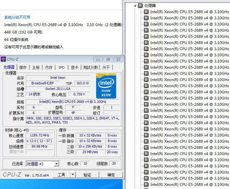Click the CPU-Z app icon in title bar
The image size is (230, 189).
3,59
